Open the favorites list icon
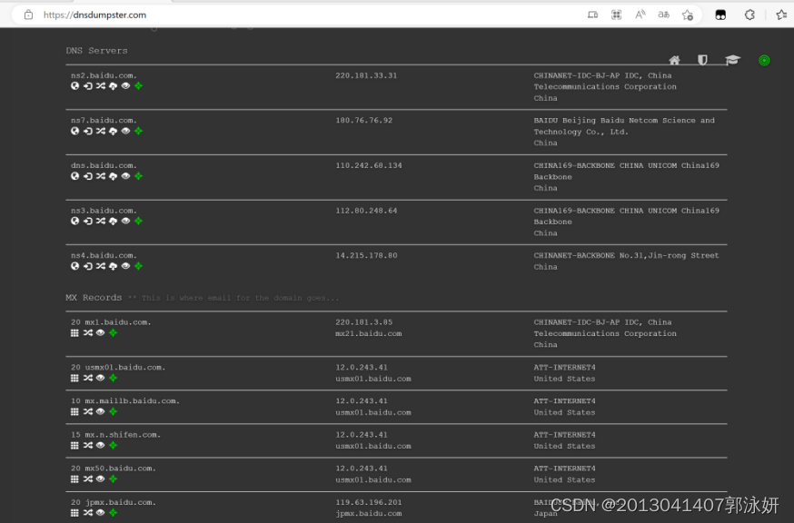The image size is (794, 523). 781,15
